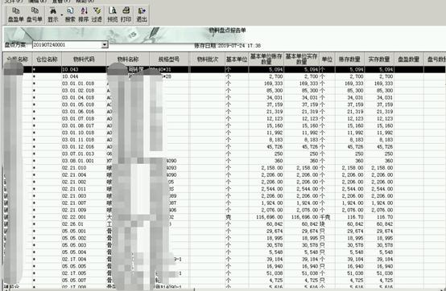Open print preview with the 预览 icon
This screenshot has height=291, width=446.
(x=113, y=14)
